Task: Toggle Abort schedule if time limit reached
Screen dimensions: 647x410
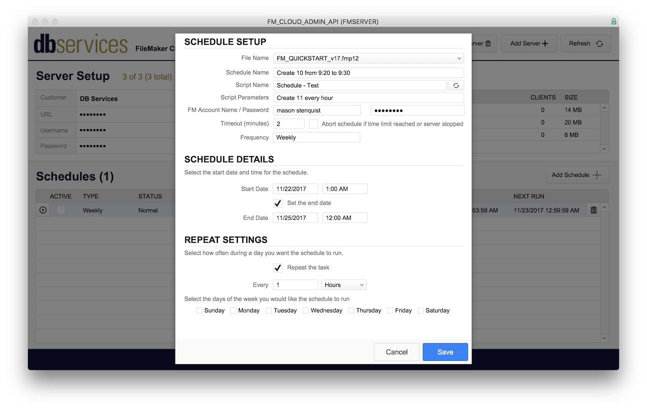Action: (x=314, y=123)
